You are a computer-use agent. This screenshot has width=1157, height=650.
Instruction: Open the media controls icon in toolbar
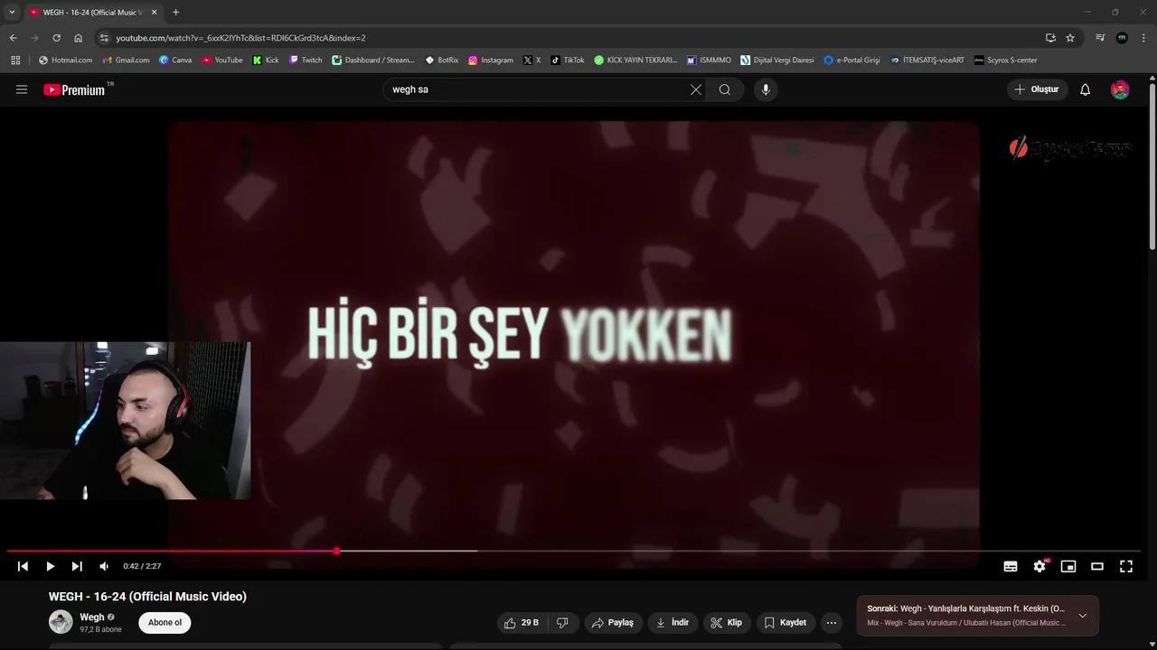[x=1100, y=38]
